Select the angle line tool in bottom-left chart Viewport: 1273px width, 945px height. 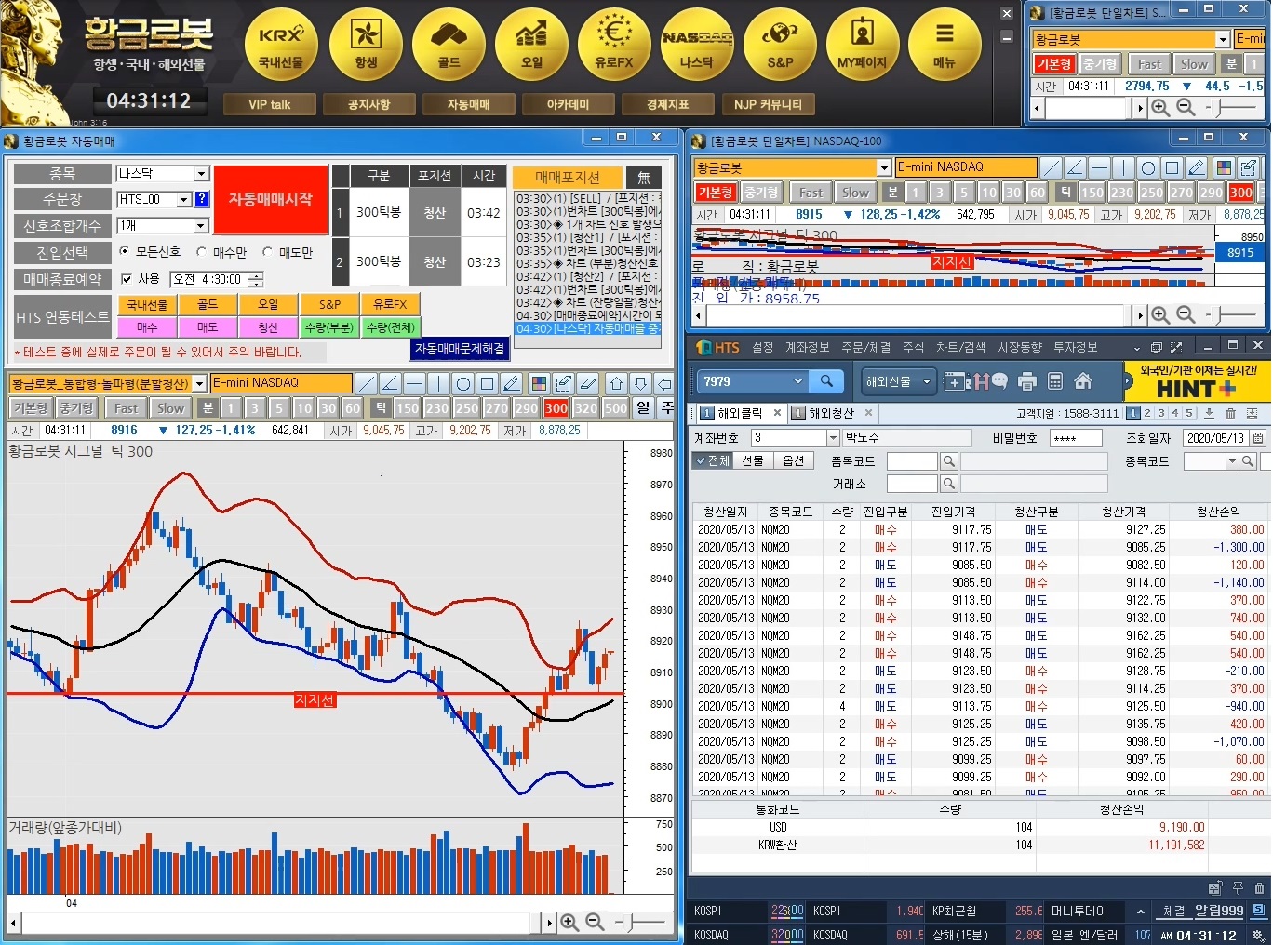[391, 383]
